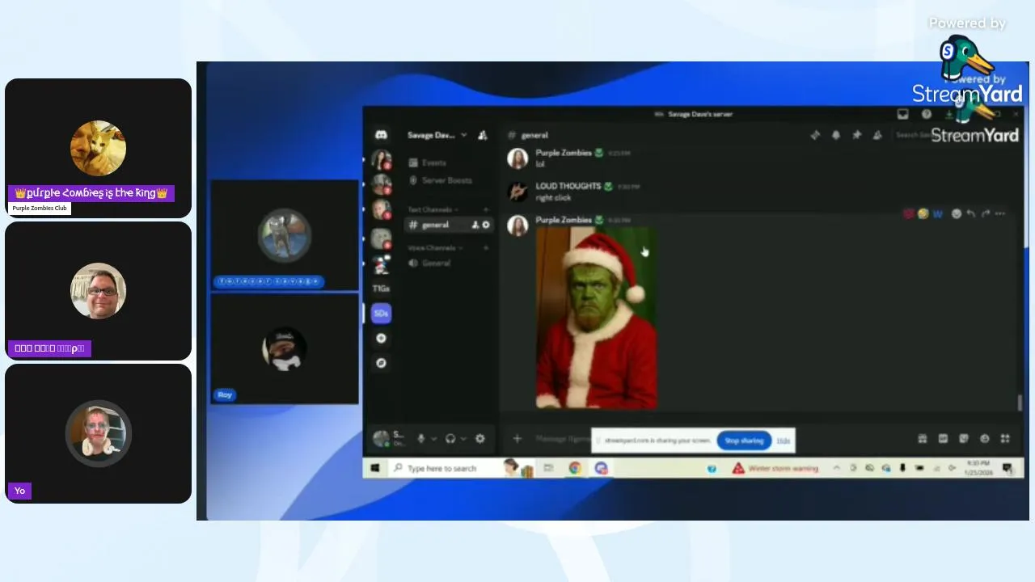Click LOUD THOUGHTS avatar in chat

coord(517,192)
